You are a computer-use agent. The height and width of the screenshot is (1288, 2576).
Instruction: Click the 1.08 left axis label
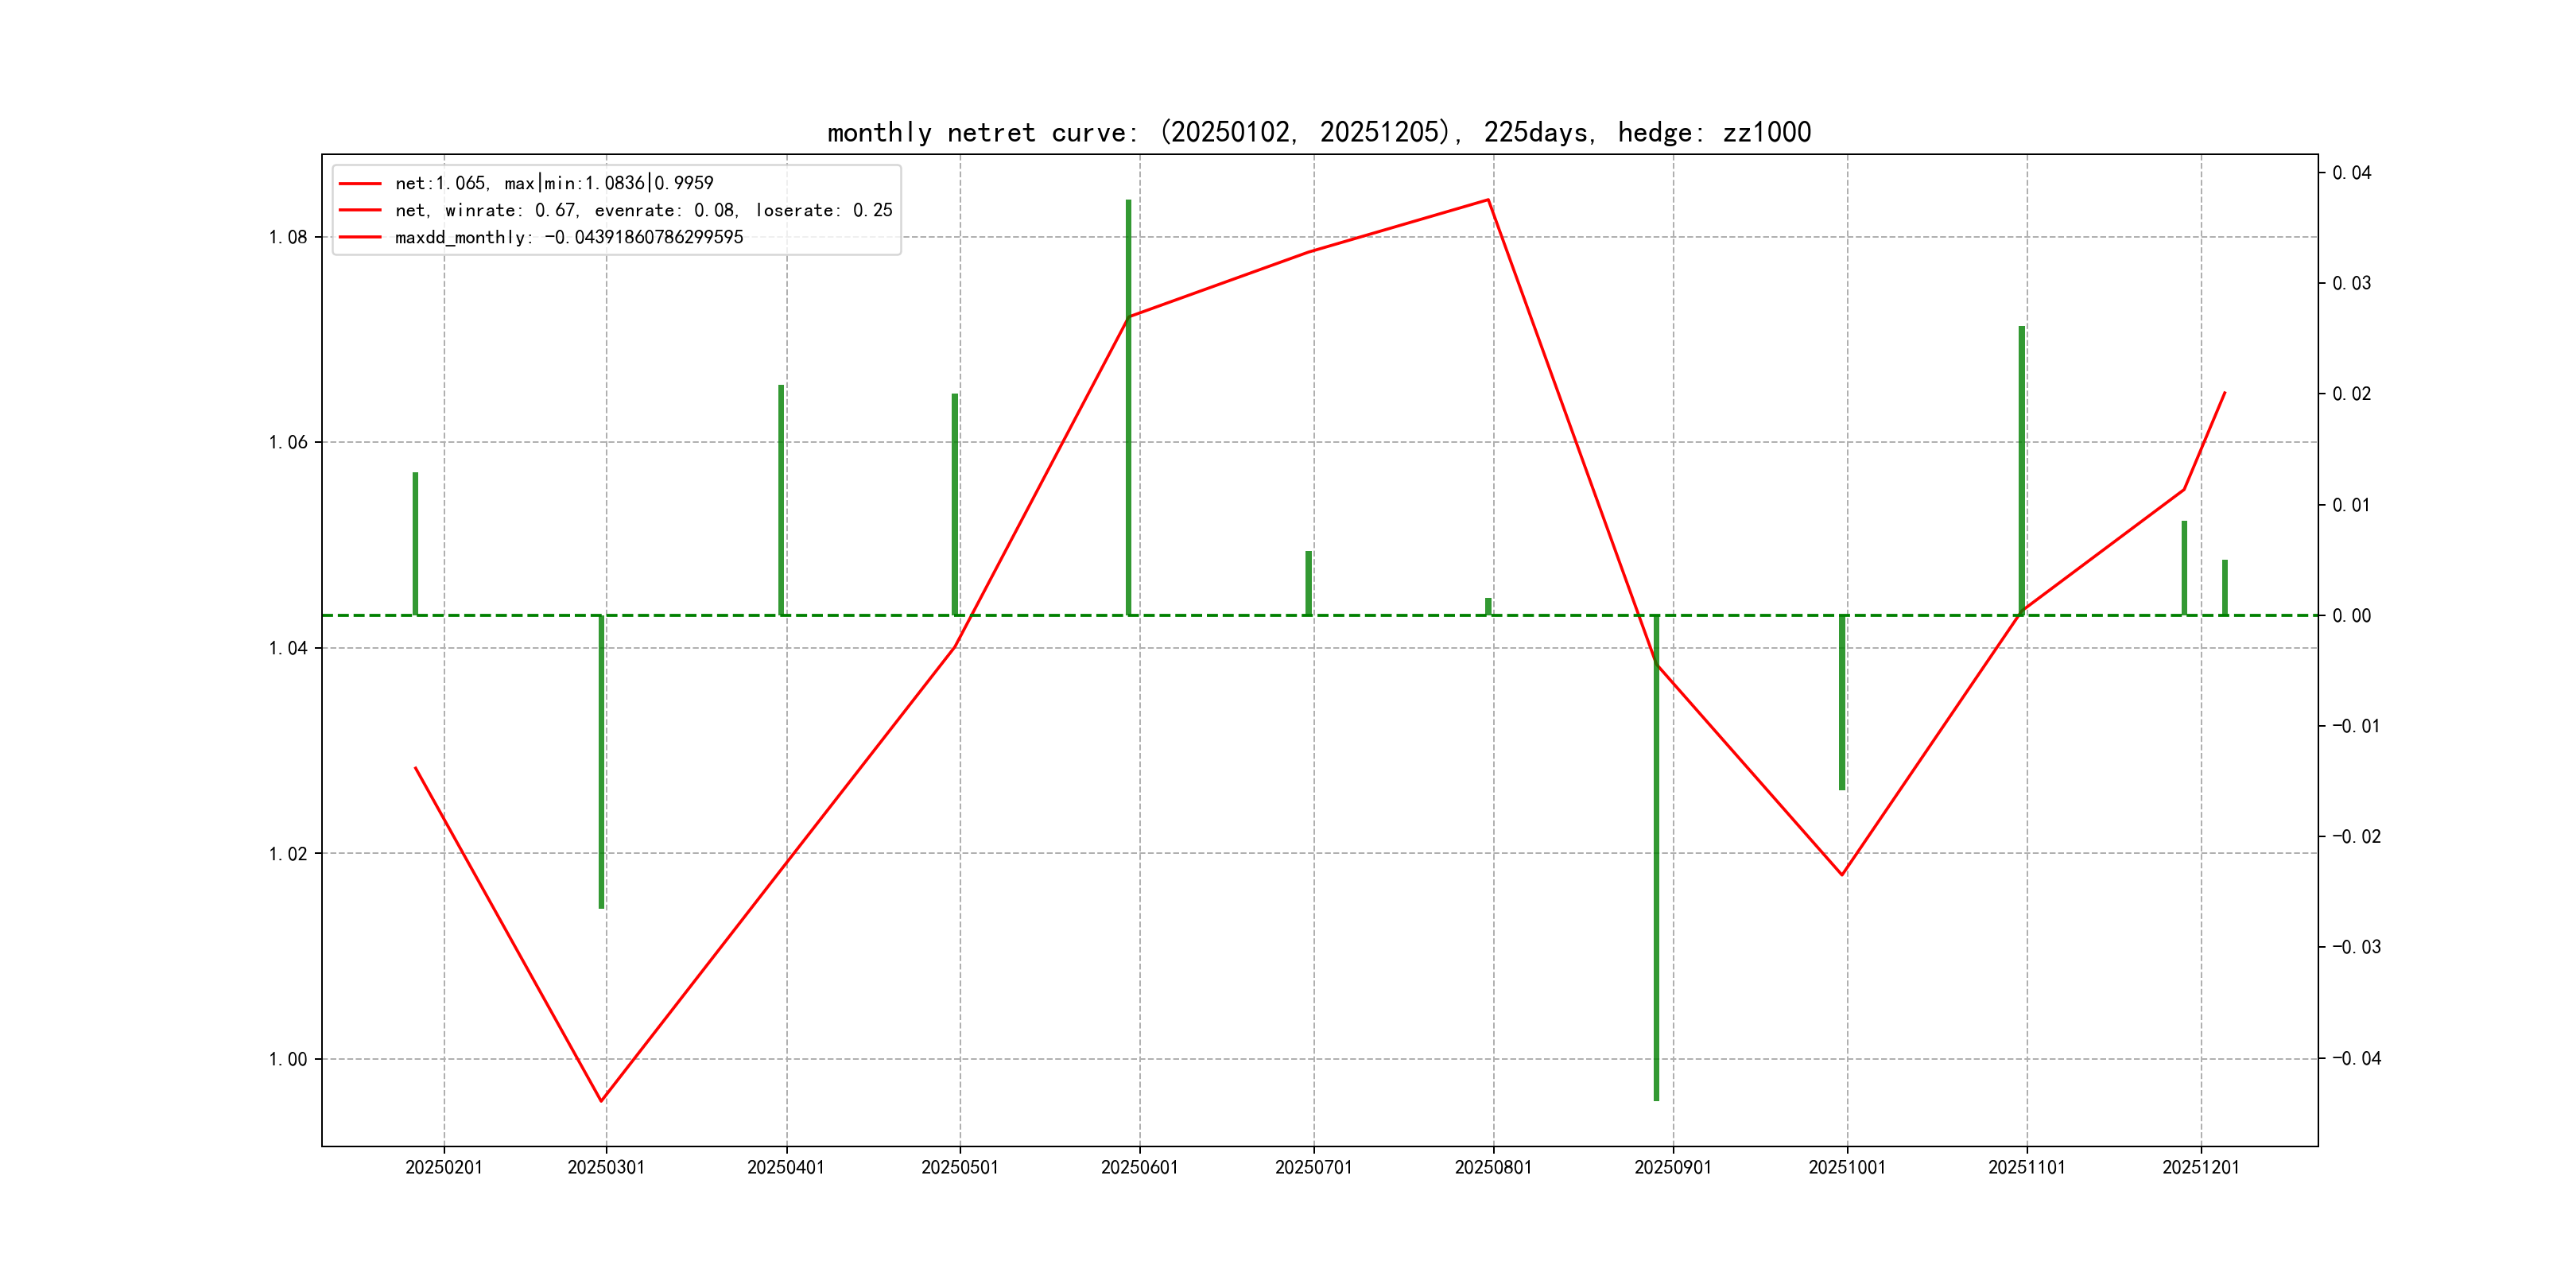point(288,237)
